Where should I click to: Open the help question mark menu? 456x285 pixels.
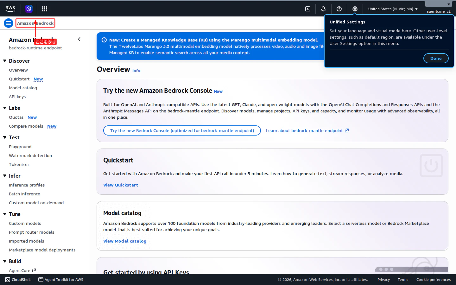339,9
